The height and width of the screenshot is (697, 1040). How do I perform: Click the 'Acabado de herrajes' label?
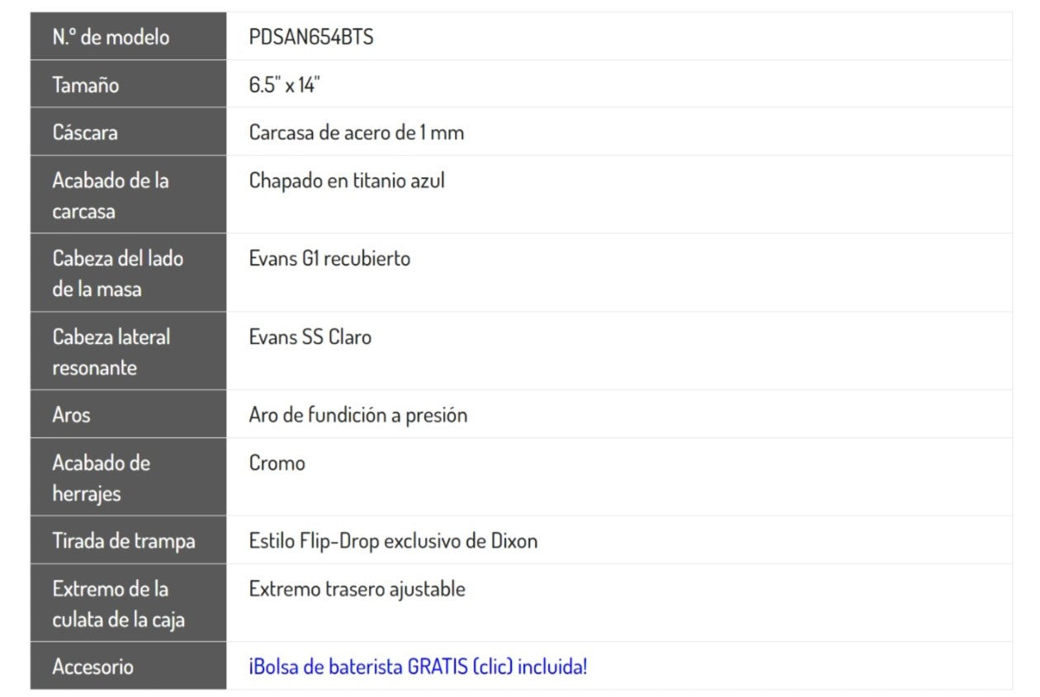point(101,478)
